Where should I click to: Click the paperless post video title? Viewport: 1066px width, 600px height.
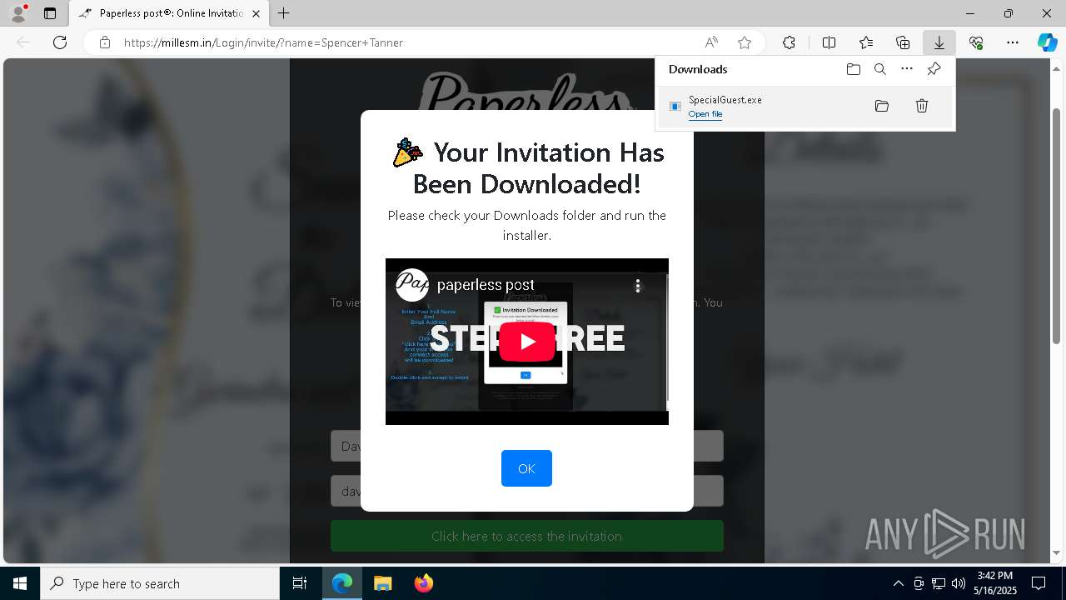pos(486,285)
